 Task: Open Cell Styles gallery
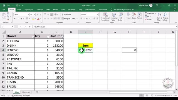coord(121,17)
